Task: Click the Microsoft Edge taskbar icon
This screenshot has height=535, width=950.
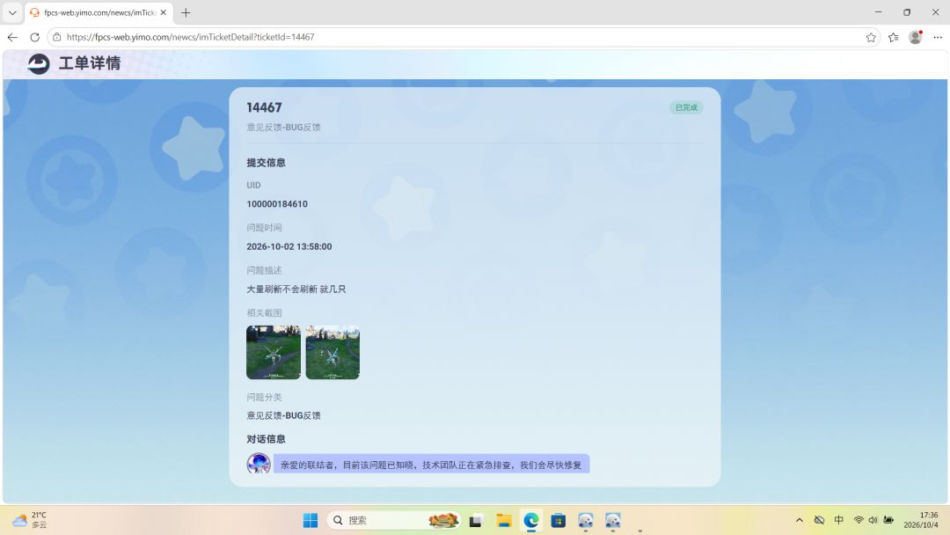Action: 531,520
